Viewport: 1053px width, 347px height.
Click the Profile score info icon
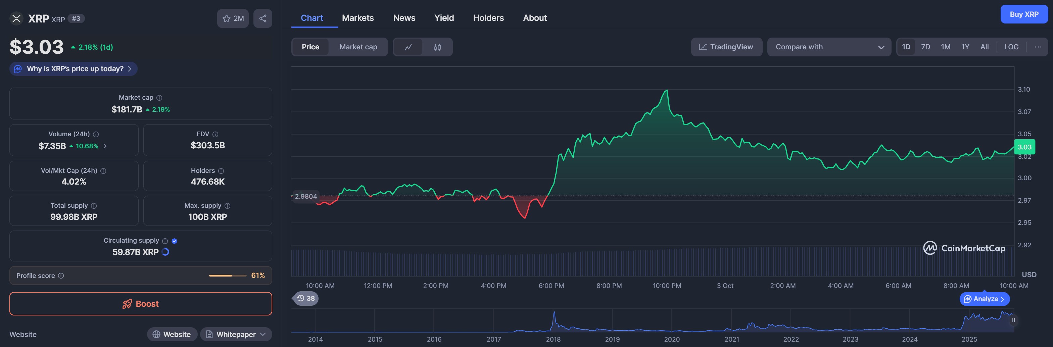[61, 276]
